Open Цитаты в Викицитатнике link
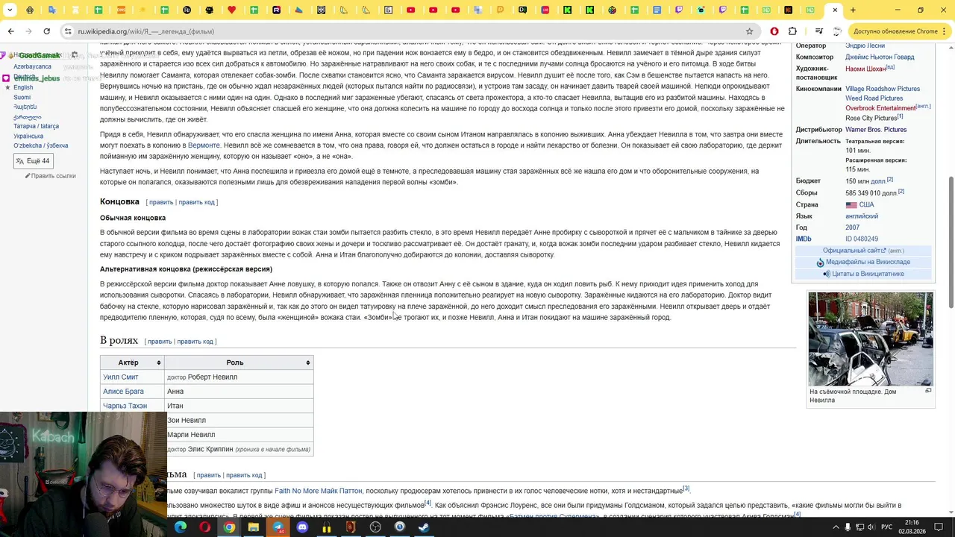The height and width of the screenshot is (537, 955). [x=868, y=274]
